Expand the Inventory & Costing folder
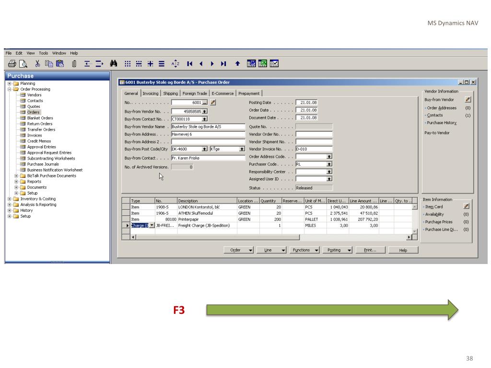 pyautogui.click(x=10, y=199)
